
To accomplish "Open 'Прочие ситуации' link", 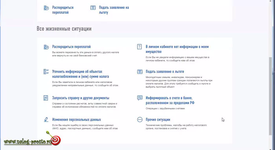I will coord(158,120).
